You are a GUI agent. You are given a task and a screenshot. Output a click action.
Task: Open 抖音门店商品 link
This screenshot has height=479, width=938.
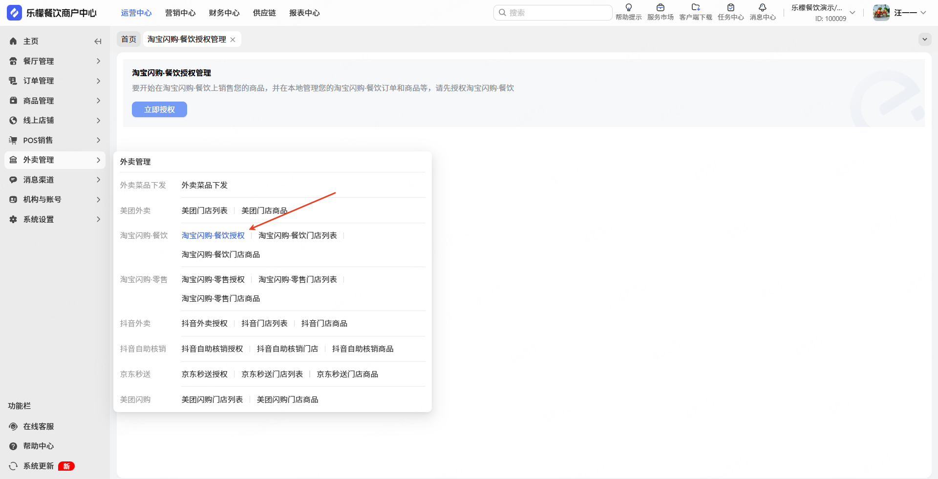[324, 323]
